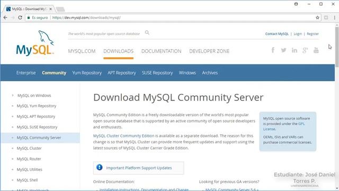The height and width of the screenshot is (191, 339).
Task: Open Chrome three-dot menu
Action: click(x=334, y=18)
